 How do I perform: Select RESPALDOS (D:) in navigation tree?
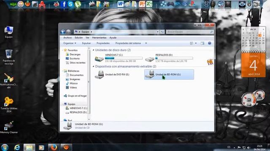pyautogui.click(x=78, y=112)
